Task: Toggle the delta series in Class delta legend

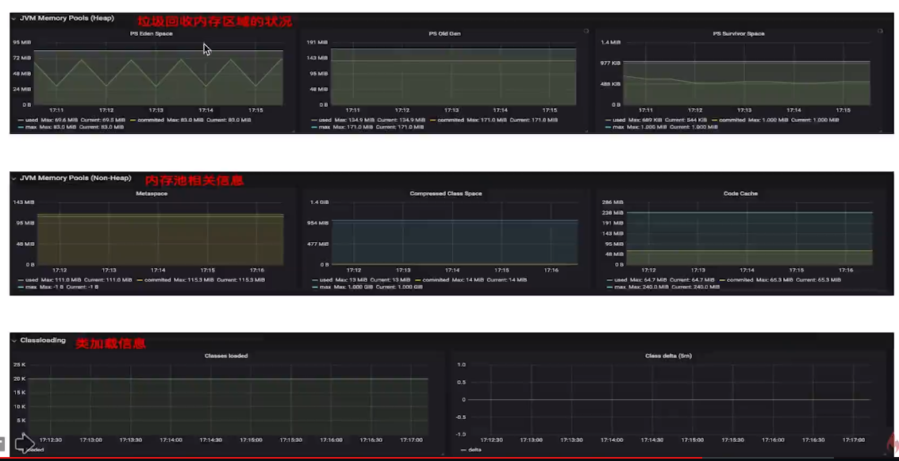Action: (474, 450)
